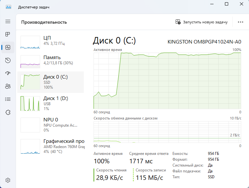
Task: Click the Task Manager title bar icon
Action: (8, 7)
